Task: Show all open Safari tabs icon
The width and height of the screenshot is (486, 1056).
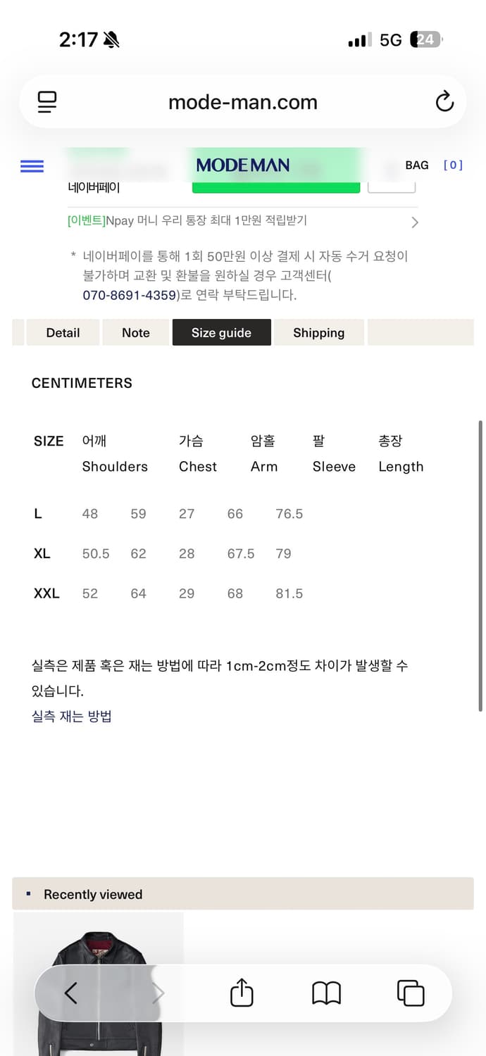Action: coord(411,993)
